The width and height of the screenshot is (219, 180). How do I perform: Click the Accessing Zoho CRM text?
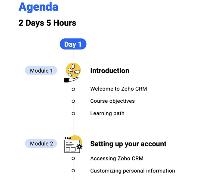point(117,158)
